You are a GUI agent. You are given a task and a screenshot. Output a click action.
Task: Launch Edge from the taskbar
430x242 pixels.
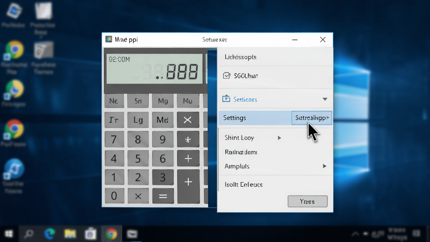coord(50,234)
